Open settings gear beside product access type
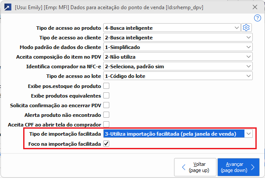Image resolution: width=265 pixels, height=179 pixels. coord(247,28)
